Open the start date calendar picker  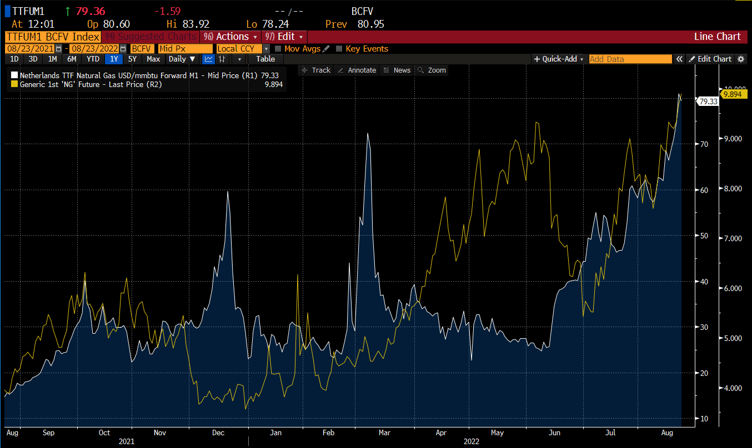(58, 49)
